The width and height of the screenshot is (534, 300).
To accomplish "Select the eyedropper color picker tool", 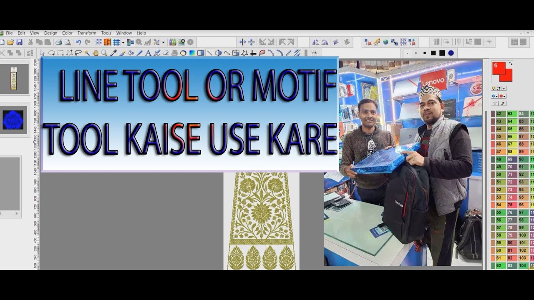I will (113, 53).
